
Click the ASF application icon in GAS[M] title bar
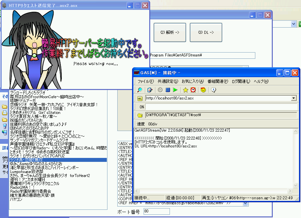136,73
